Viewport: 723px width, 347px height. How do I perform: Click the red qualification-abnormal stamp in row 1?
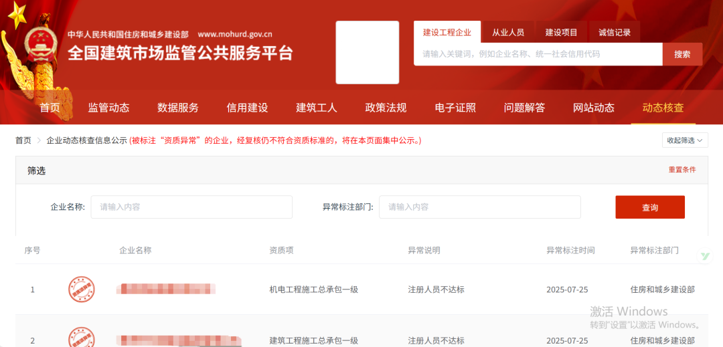click(81, 290)
